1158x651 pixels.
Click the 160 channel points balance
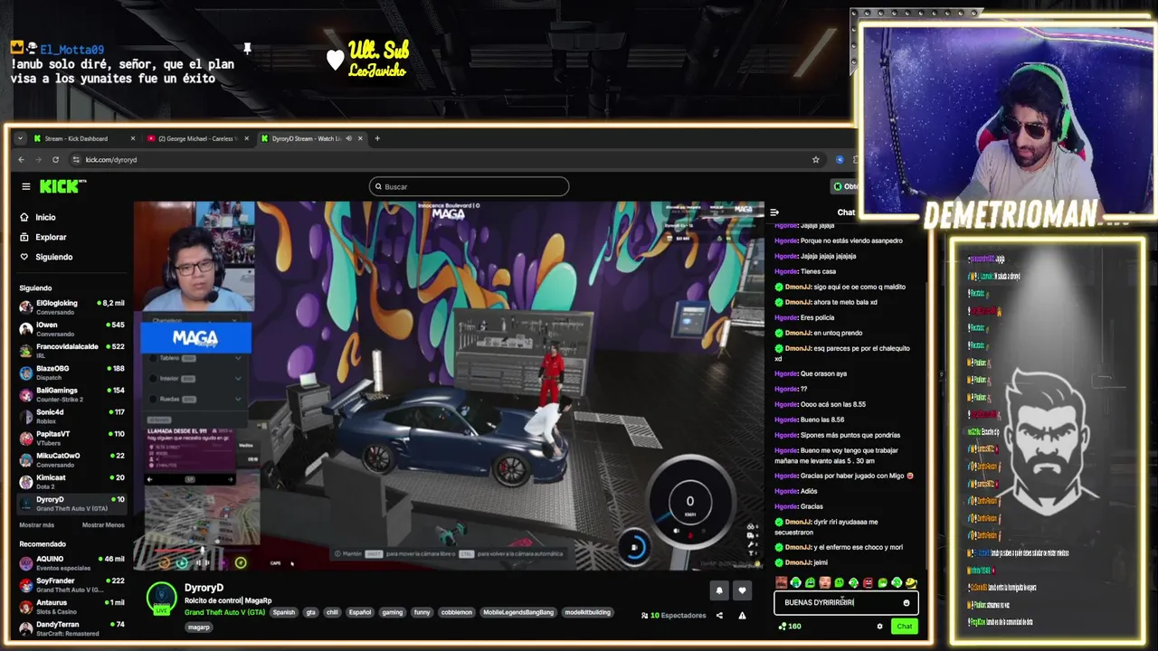point(790,626)
